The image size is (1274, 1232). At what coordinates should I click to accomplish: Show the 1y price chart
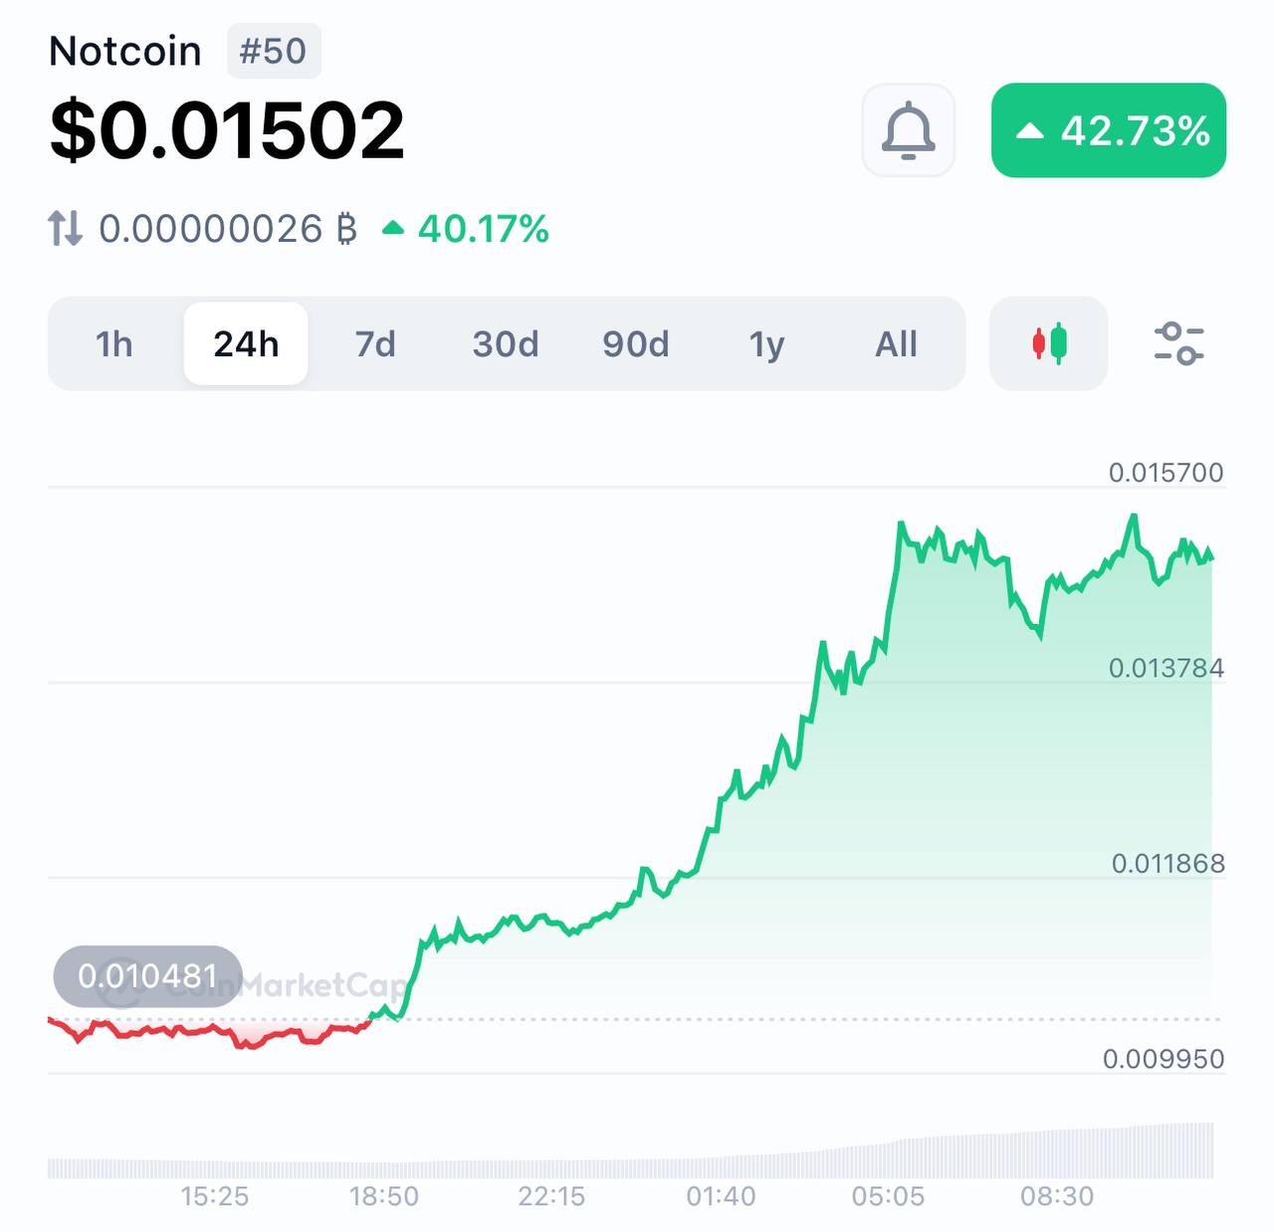click(x=766, y=344)
